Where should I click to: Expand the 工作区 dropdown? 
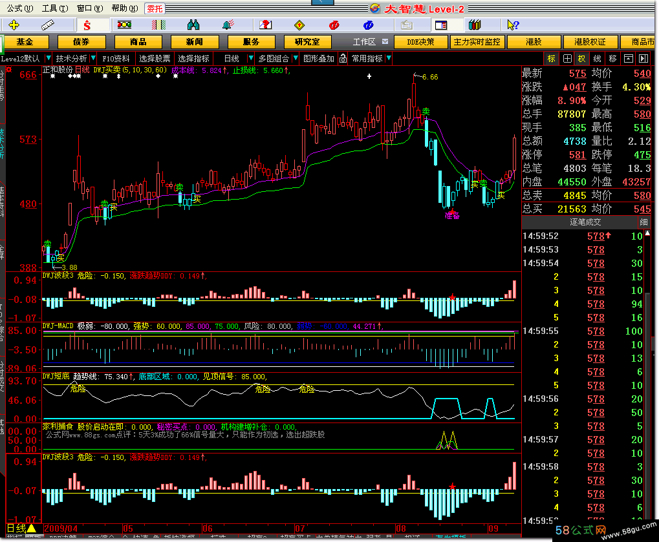pyautogui.click(x=385, y=41)
